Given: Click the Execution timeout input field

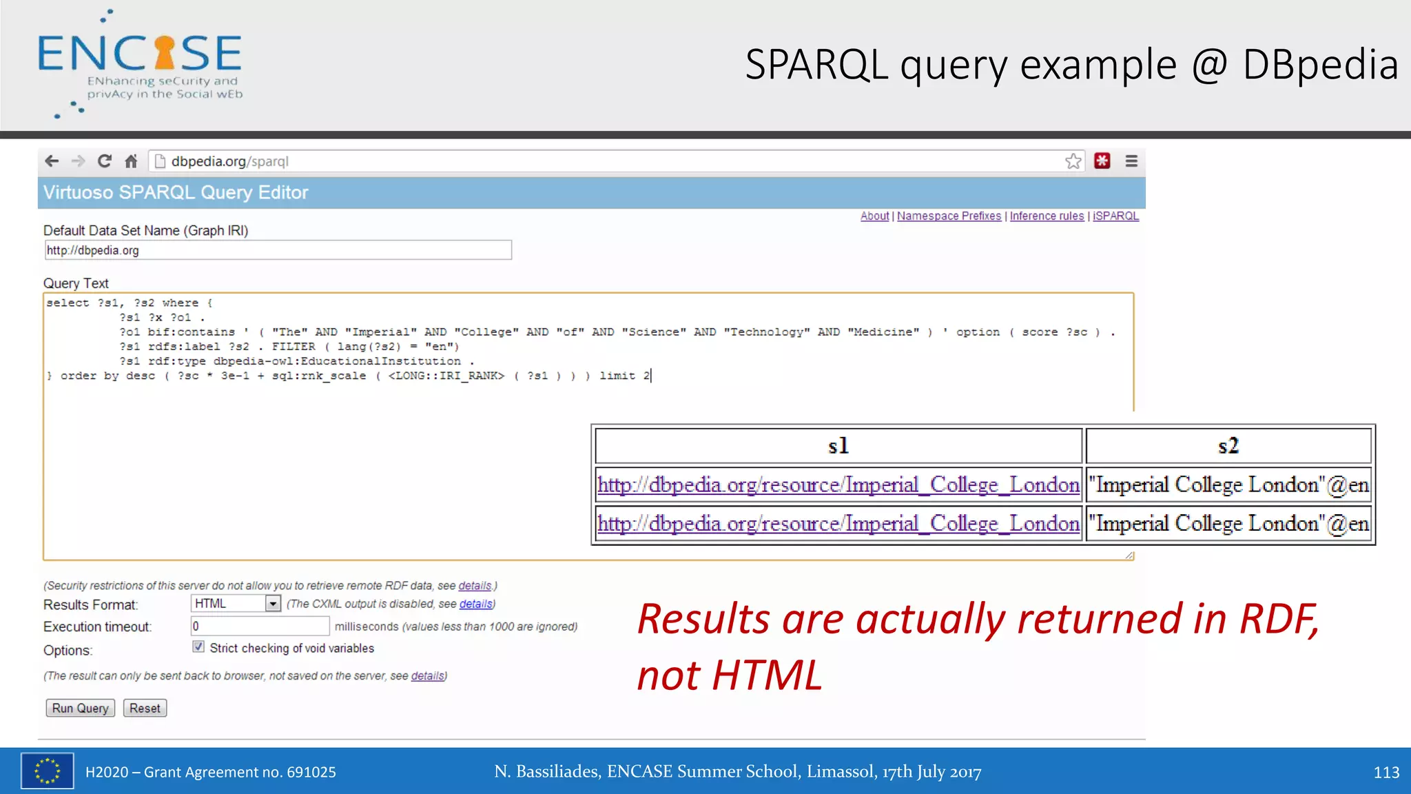Looking at the screenshot, I should click(260, 627).
